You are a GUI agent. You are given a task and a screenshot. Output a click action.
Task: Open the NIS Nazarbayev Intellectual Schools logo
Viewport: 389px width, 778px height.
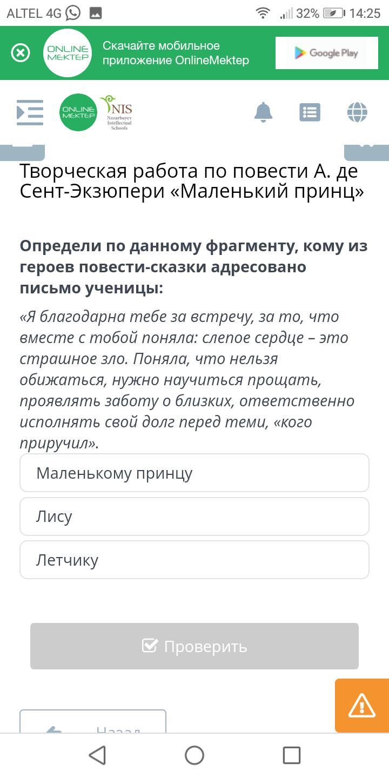[x=116, y=112]
